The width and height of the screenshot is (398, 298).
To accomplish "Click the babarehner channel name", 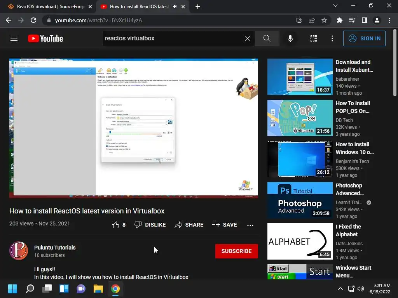I will coord(347,79).
